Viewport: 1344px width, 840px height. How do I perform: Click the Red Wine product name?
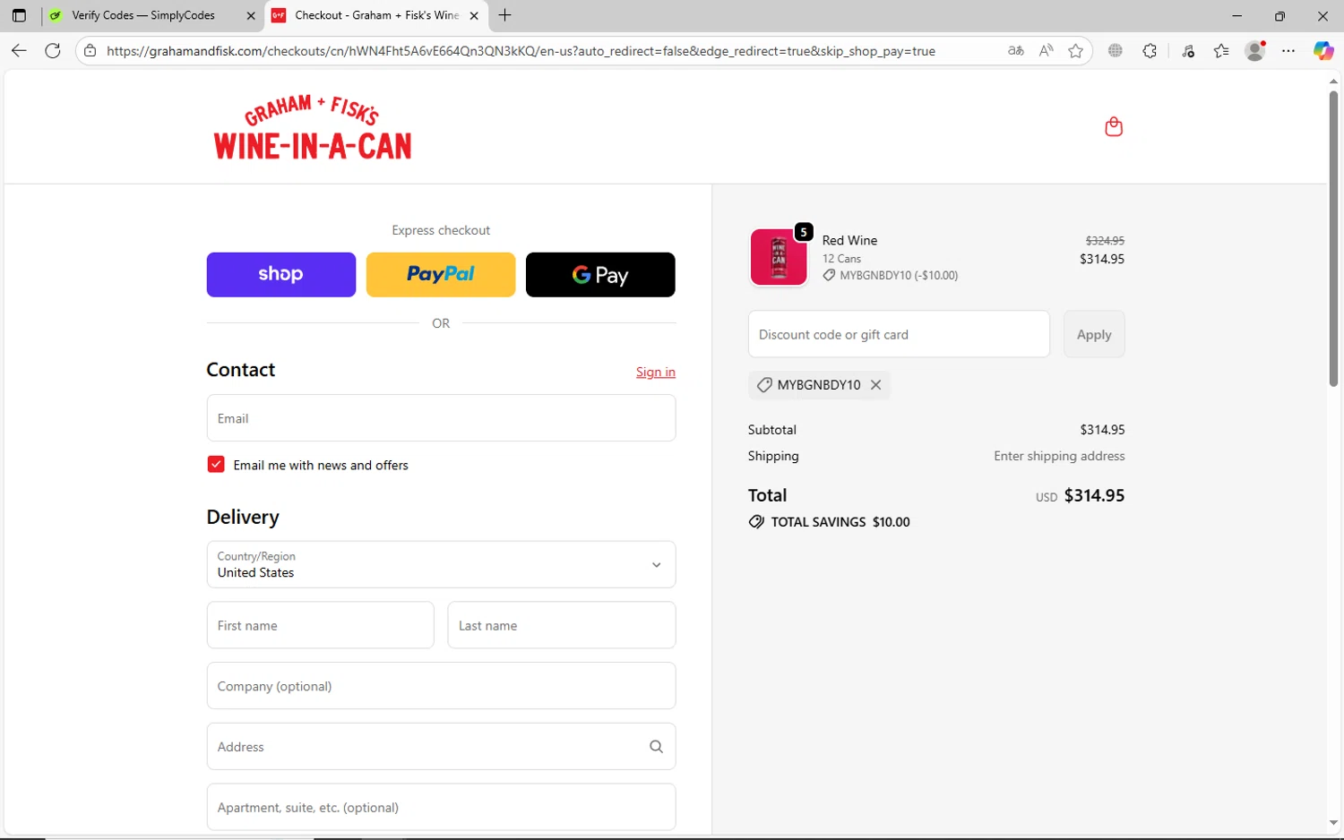tap(849, 240)
